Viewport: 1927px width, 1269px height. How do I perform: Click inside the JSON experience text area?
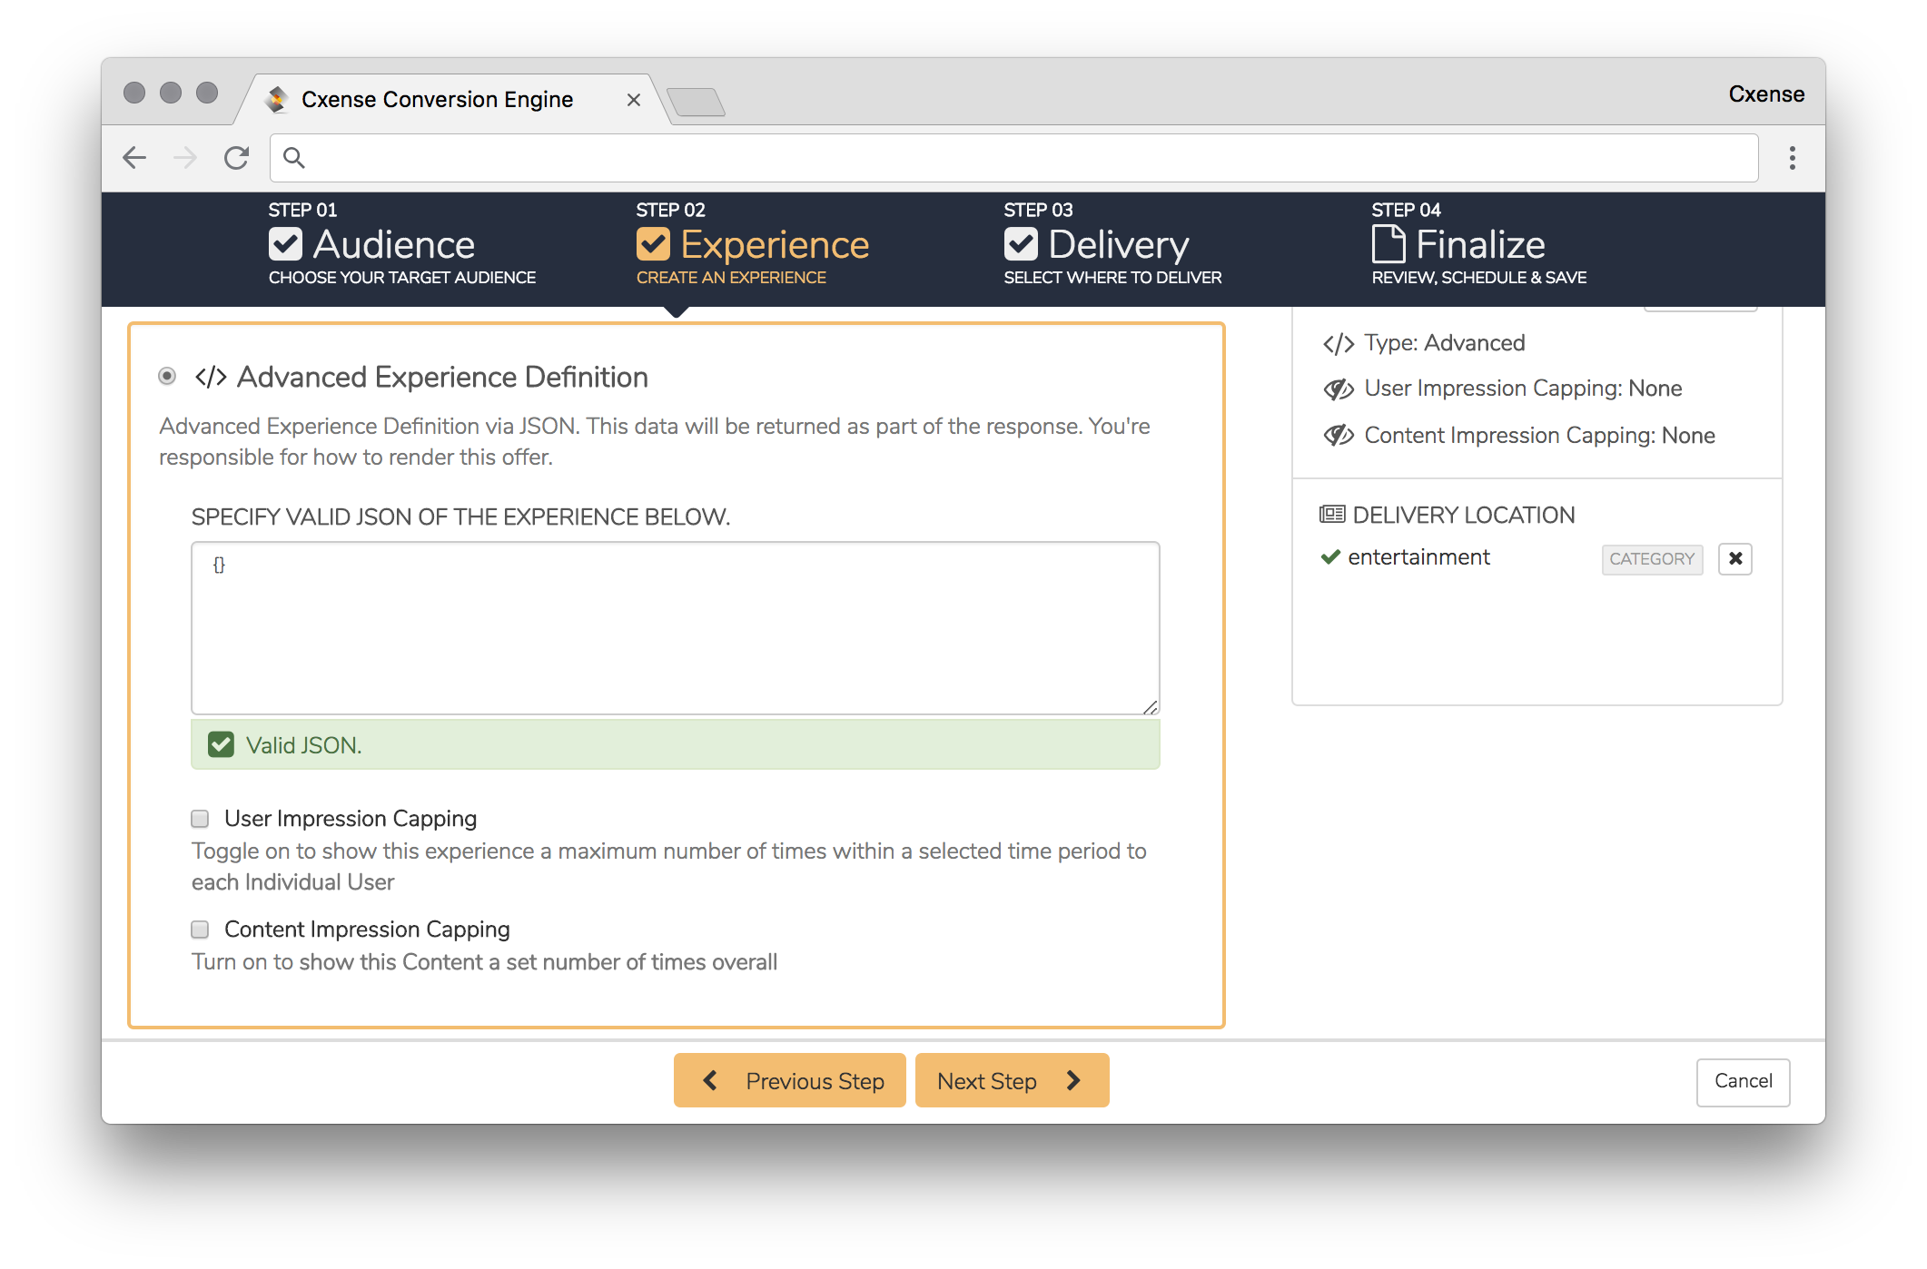coord(676,628)
